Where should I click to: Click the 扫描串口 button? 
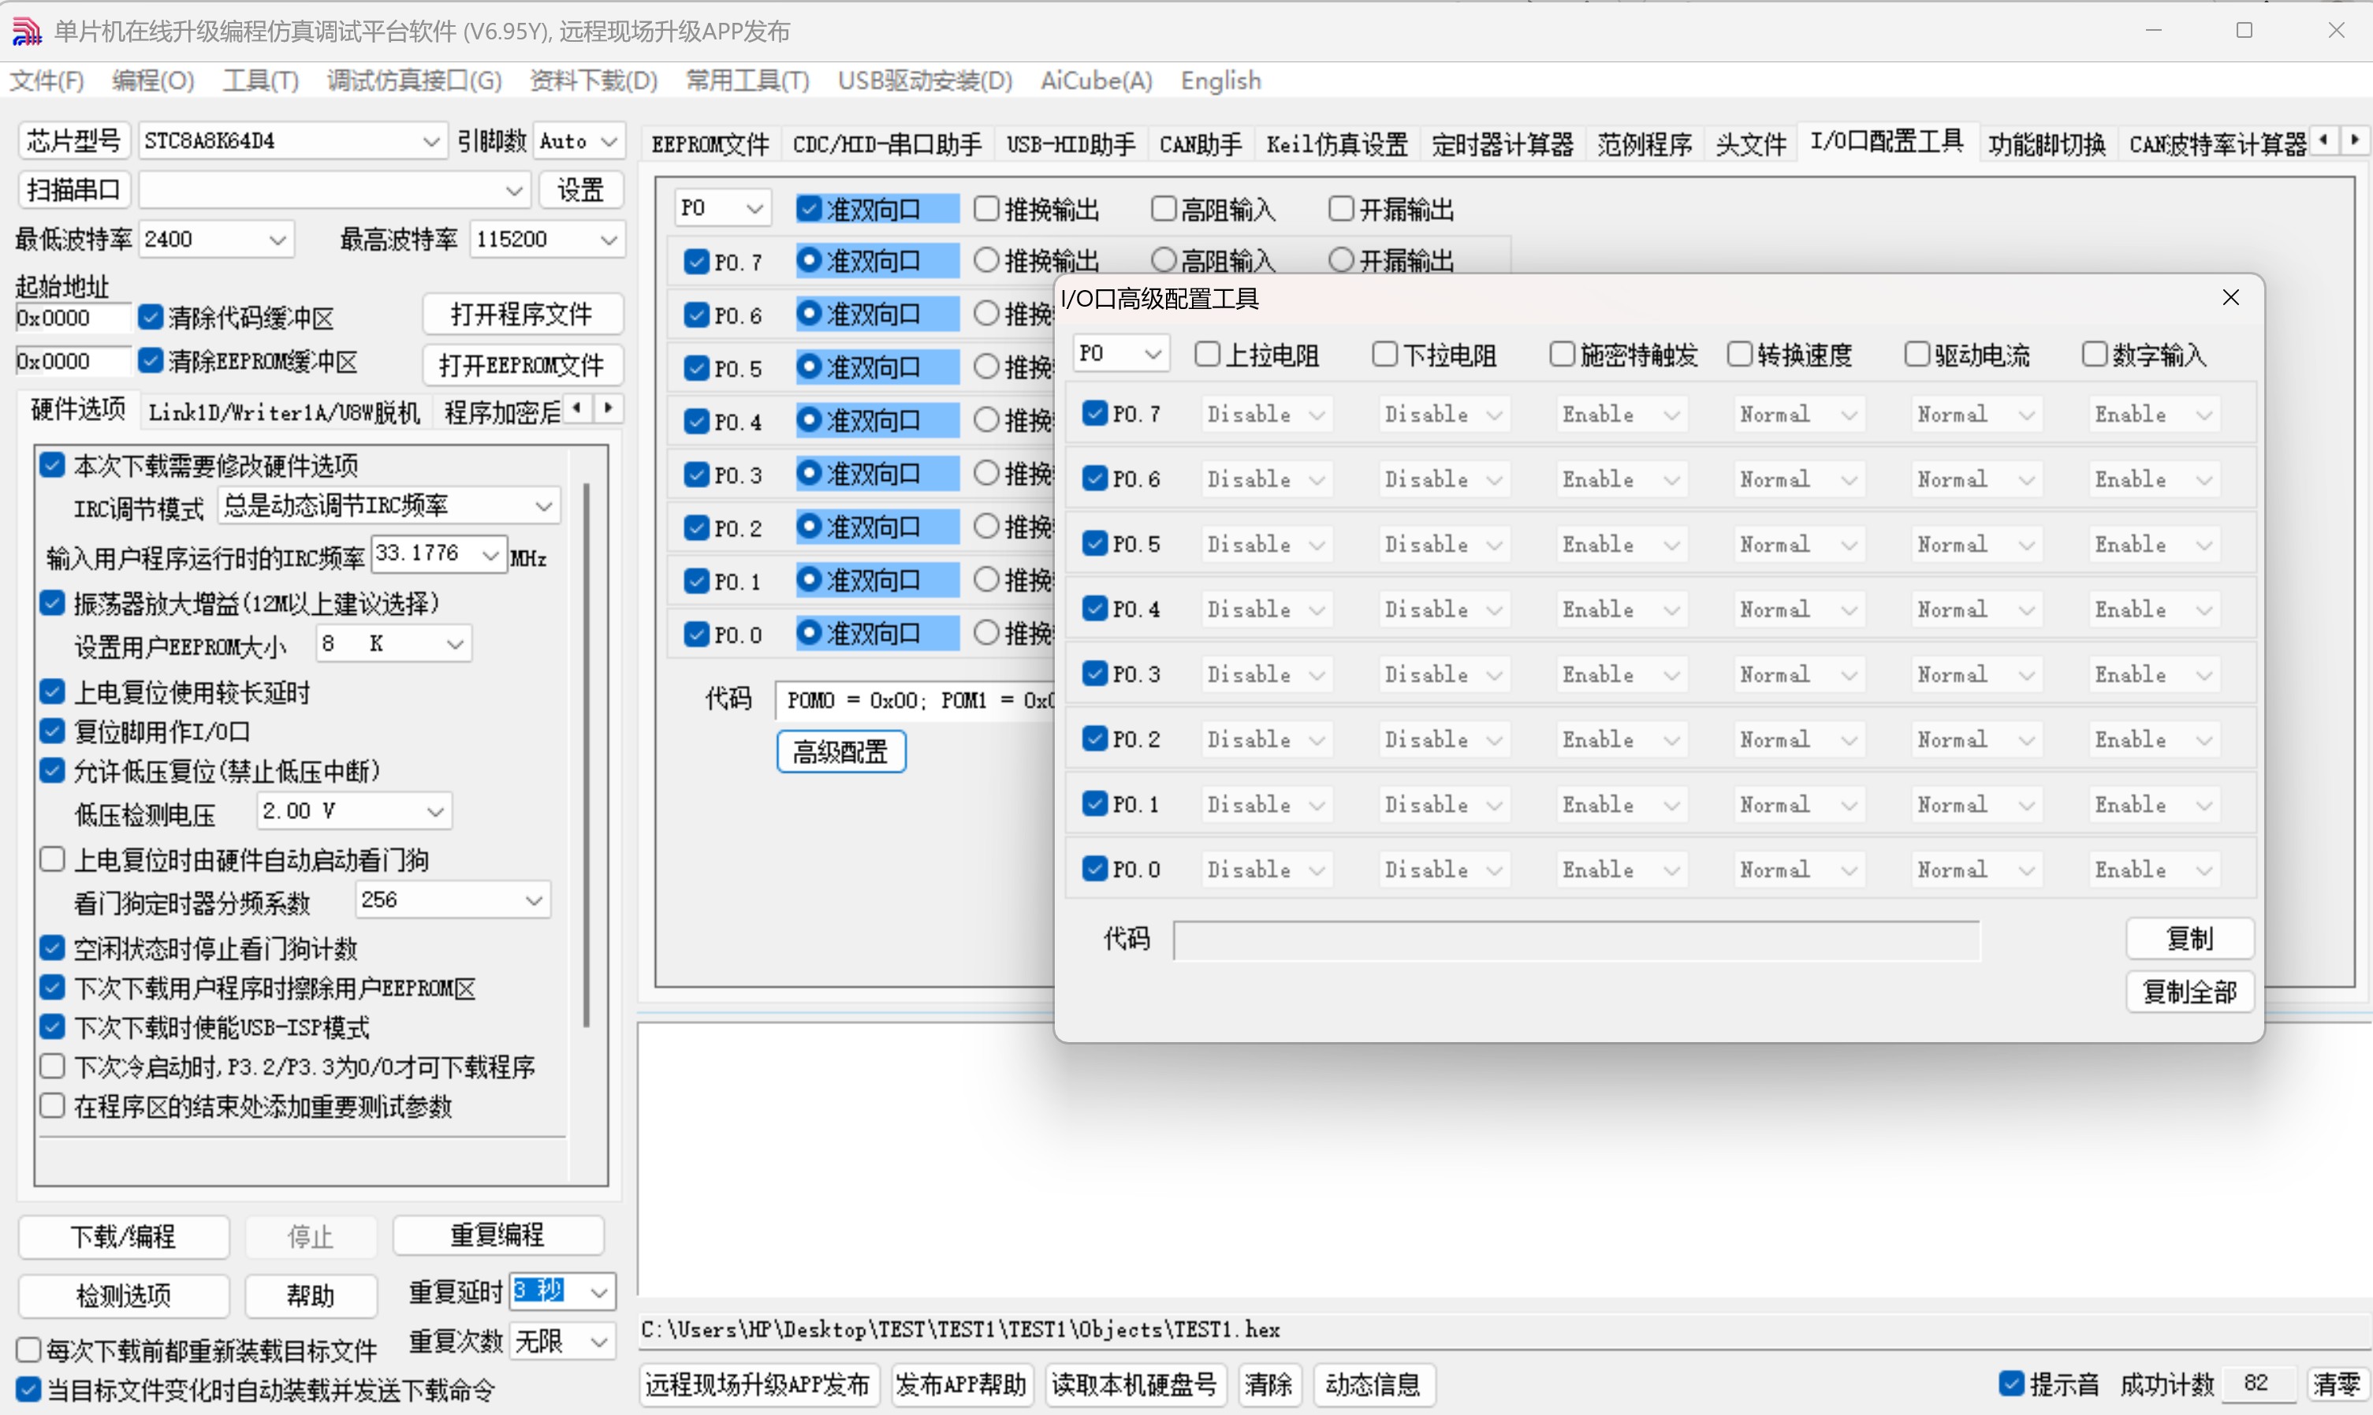tap(74, 190)
